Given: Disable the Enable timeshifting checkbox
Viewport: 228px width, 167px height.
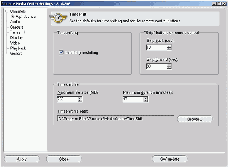Looking at the screenshot, I should [61, 52].
